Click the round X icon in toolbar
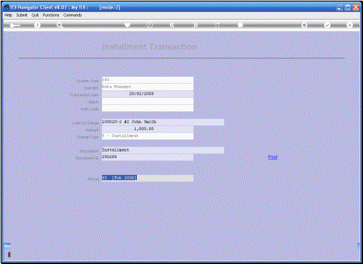The image size is (363, 264). 350,25
